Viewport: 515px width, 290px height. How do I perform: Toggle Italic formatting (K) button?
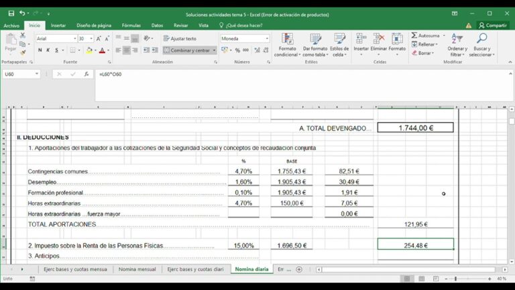tap(48, 50)
